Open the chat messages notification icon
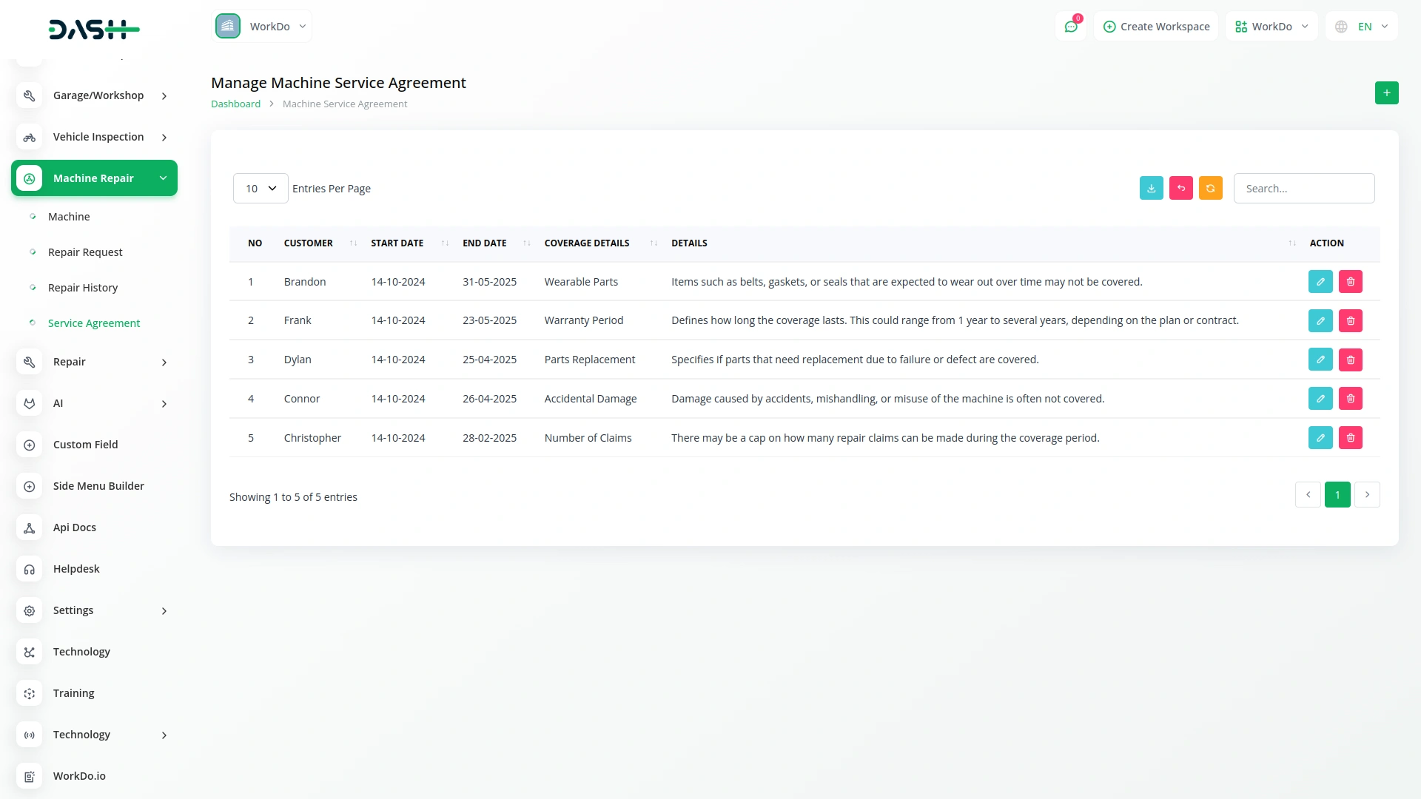The width and height of the screenshot is (1421, 799). (1070, 27)
